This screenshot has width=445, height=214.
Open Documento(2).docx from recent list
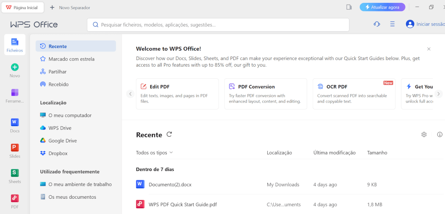pyautogui.click(x=170, y=185)
